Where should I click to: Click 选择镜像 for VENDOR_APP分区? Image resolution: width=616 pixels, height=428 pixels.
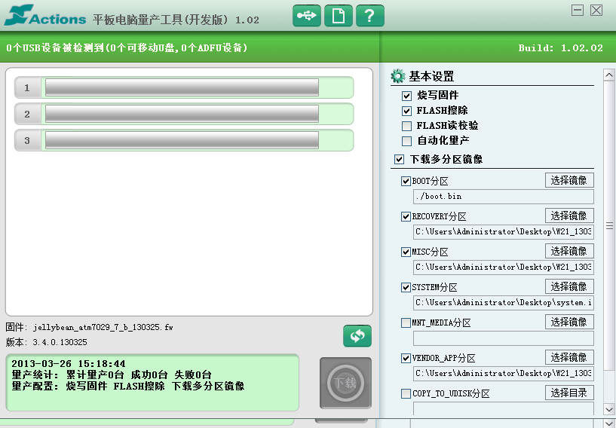pyautogui.click(x=569, y=357)
